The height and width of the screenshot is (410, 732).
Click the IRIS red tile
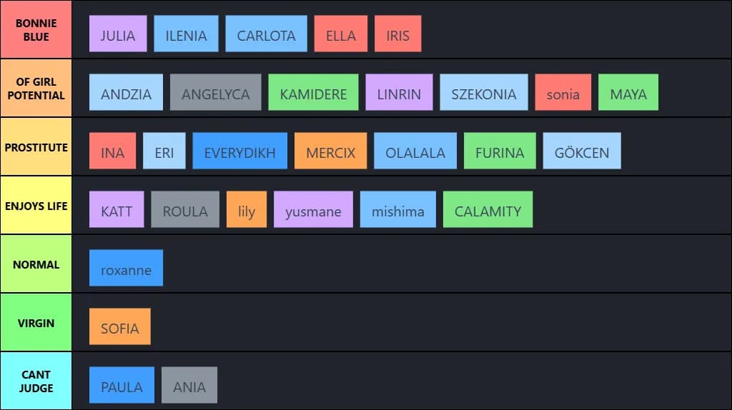pos(397,34)
